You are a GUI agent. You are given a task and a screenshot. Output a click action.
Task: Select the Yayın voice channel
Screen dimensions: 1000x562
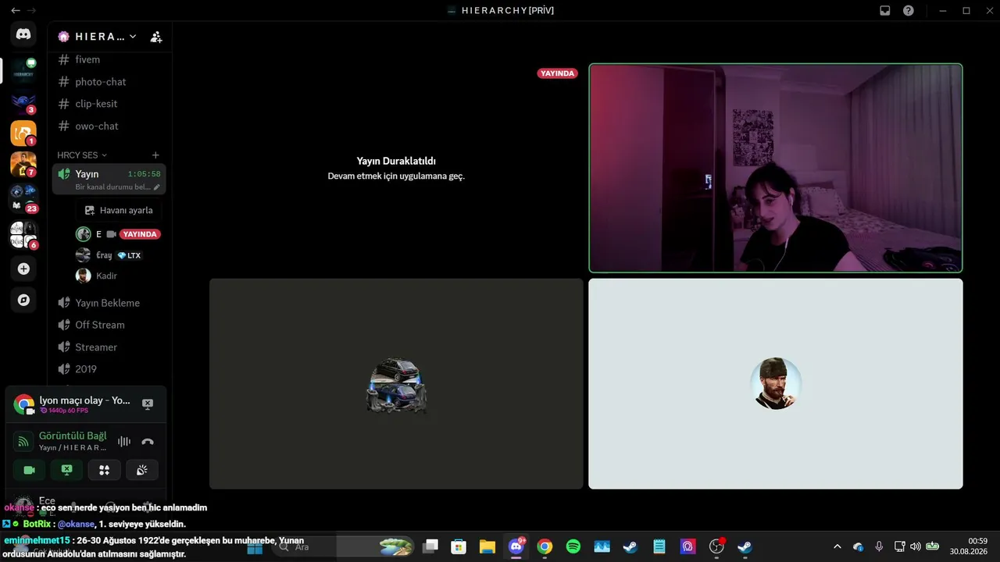click(109, 180)
